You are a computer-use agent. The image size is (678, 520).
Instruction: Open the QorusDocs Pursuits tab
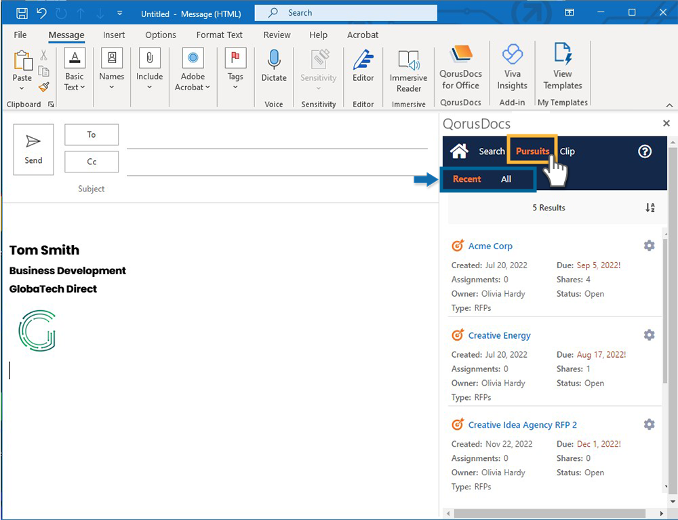pyautogui.click(x=532, y=151)
